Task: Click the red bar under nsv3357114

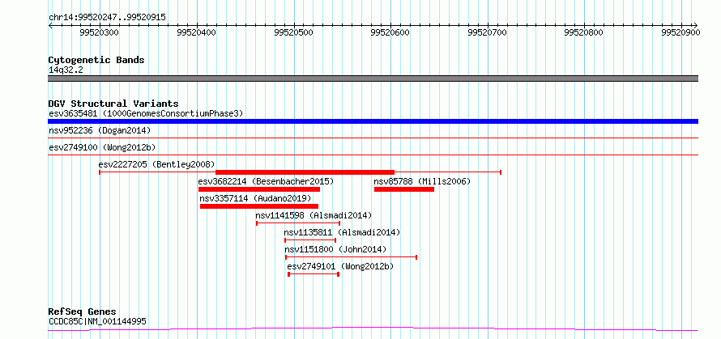Action: [x=259, y=206]
